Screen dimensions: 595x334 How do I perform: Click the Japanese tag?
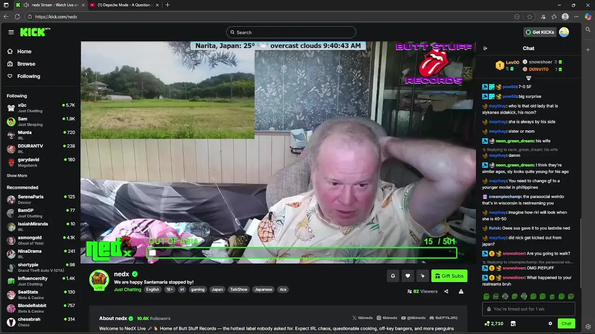[264, 289]
